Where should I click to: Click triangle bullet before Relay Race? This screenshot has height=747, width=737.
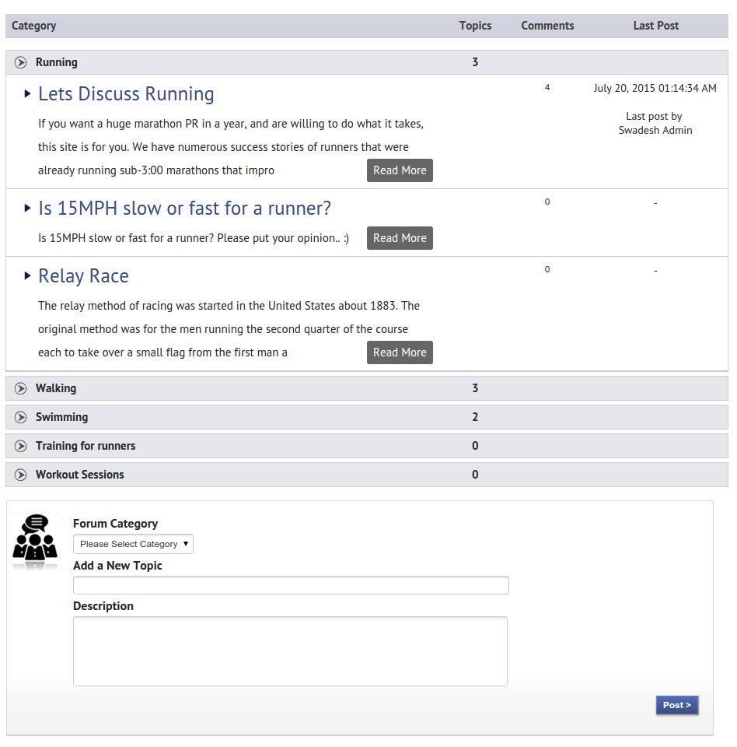point(28,276)
